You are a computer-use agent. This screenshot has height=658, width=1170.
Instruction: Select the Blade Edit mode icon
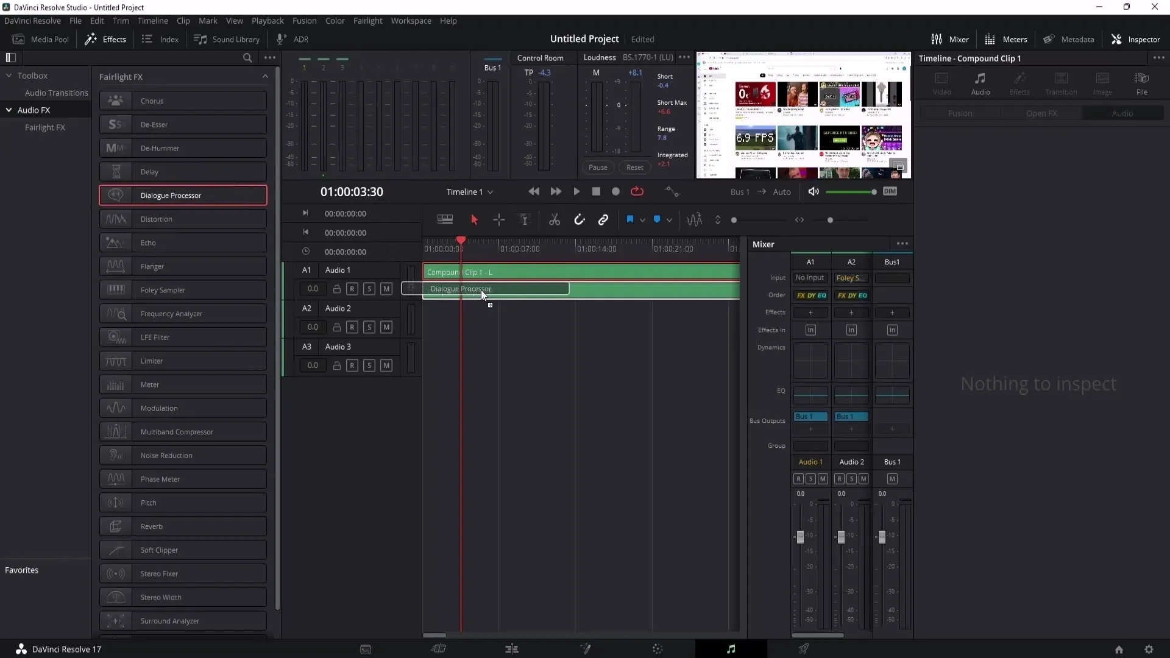pyautogui.click(x=555, y=220)
